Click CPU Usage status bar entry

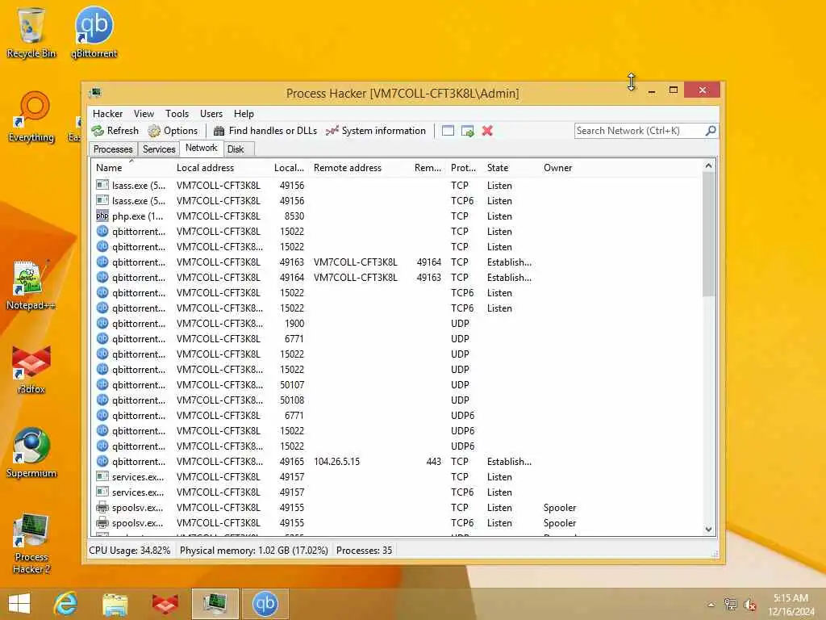tap(130, 551)
